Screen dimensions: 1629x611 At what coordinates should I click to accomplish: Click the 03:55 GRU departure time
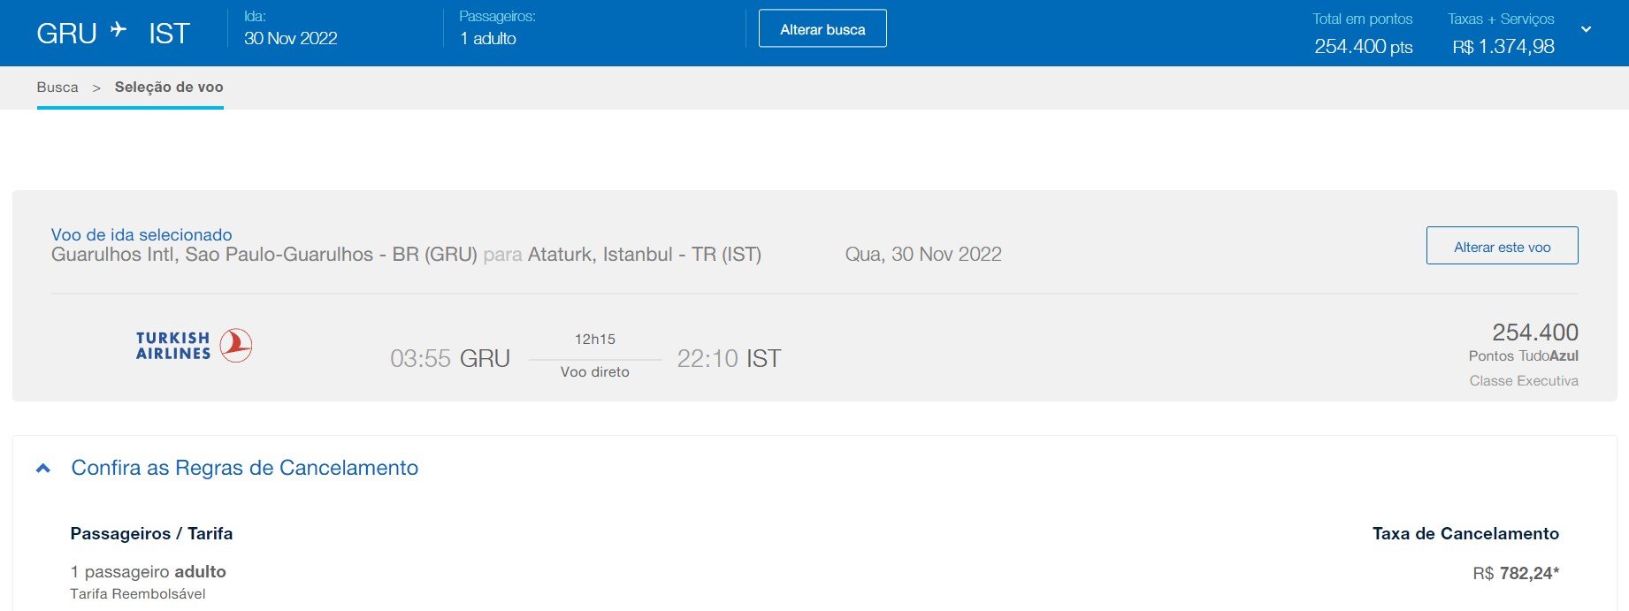coord(450,359)
